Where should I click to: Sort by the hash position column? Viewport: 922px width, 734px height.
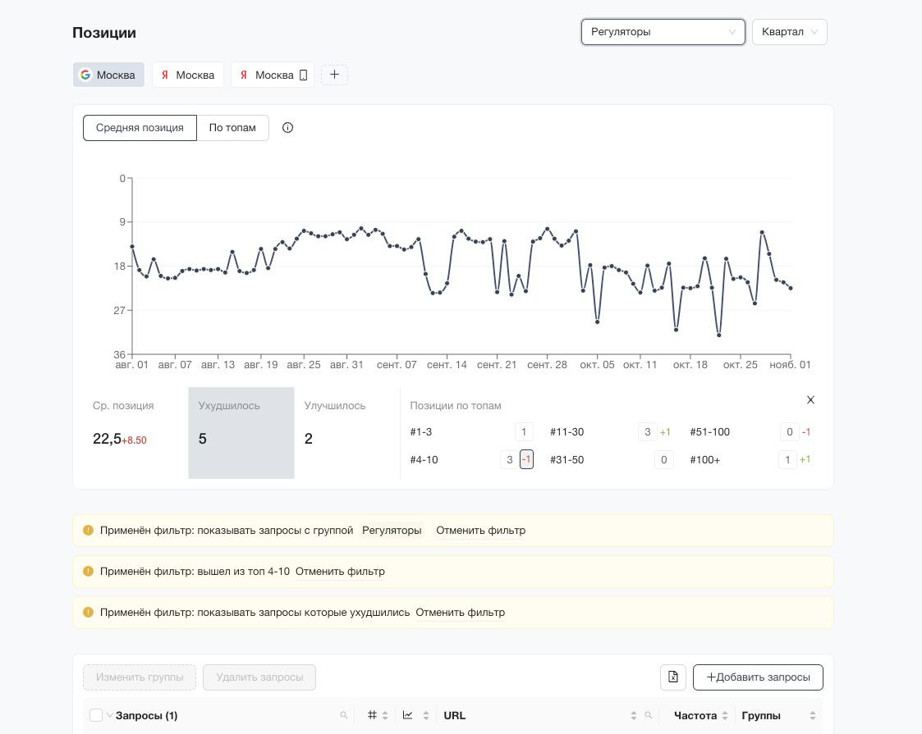click(377, 716)
